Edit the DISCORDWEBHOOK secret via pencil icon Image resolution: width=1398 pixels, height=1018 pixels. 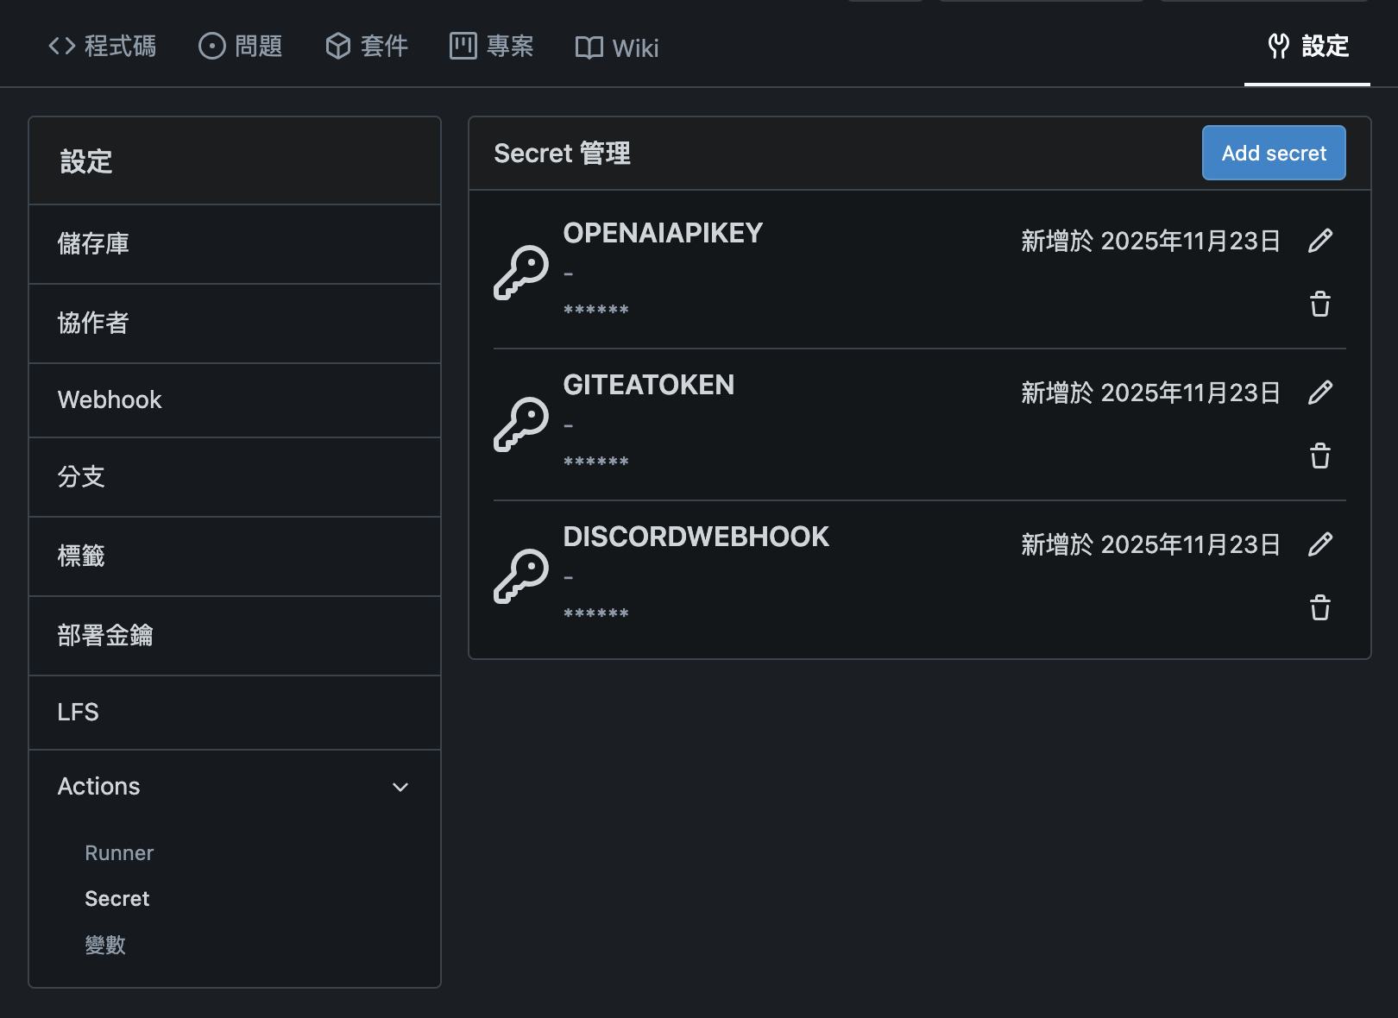[x=1320, y=544]
